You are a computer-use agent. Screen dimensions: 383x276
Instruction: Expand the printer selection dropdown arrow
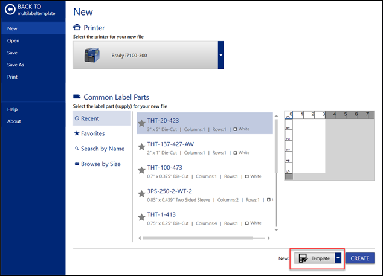[x=220, y=55]
